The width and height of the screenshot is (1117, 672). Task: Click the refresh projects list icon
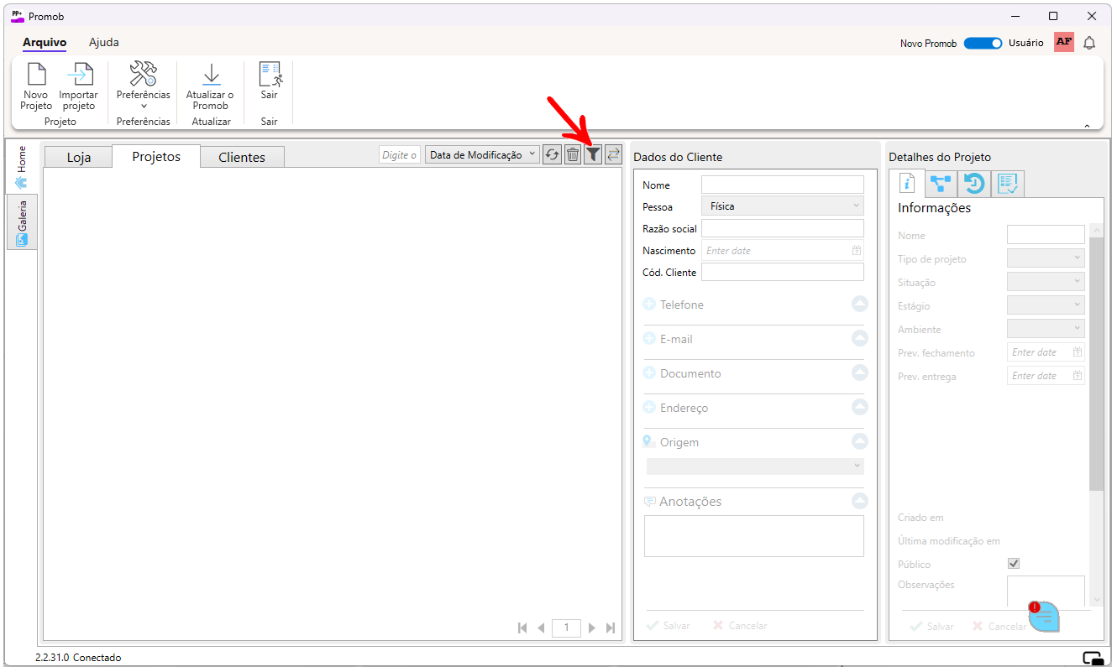point(552,154)
